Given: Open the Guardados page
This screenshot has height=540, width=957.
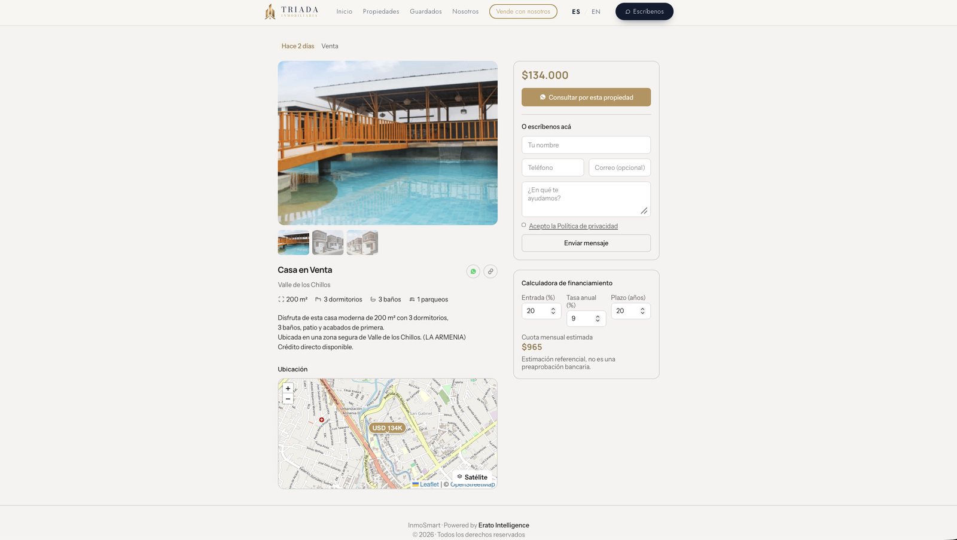Looking at the screenshot, I should pos(426,11).
